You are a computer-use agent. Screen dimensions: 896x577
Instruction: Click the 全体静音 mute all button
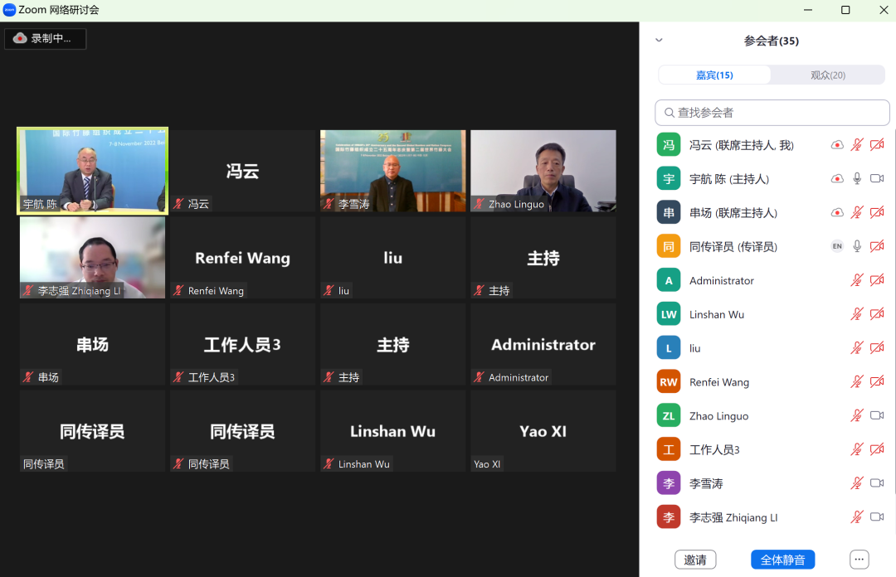(x=782, y=559)
